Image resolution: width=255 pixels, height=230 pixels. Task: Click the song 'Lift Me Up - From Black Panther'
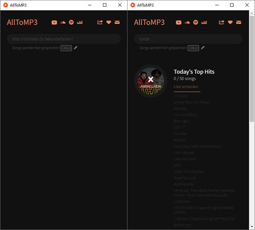204,193
